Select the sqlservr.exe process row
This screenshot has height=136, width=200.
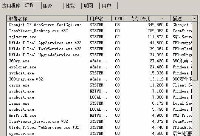coord(99,37)
